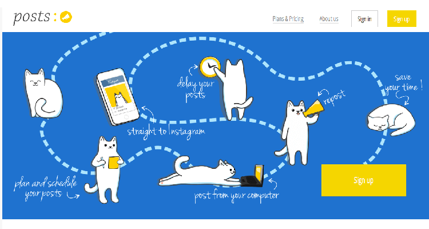Click the posts logo text
Viewport: 429px width, 229px height.
[x=31, y=18]
